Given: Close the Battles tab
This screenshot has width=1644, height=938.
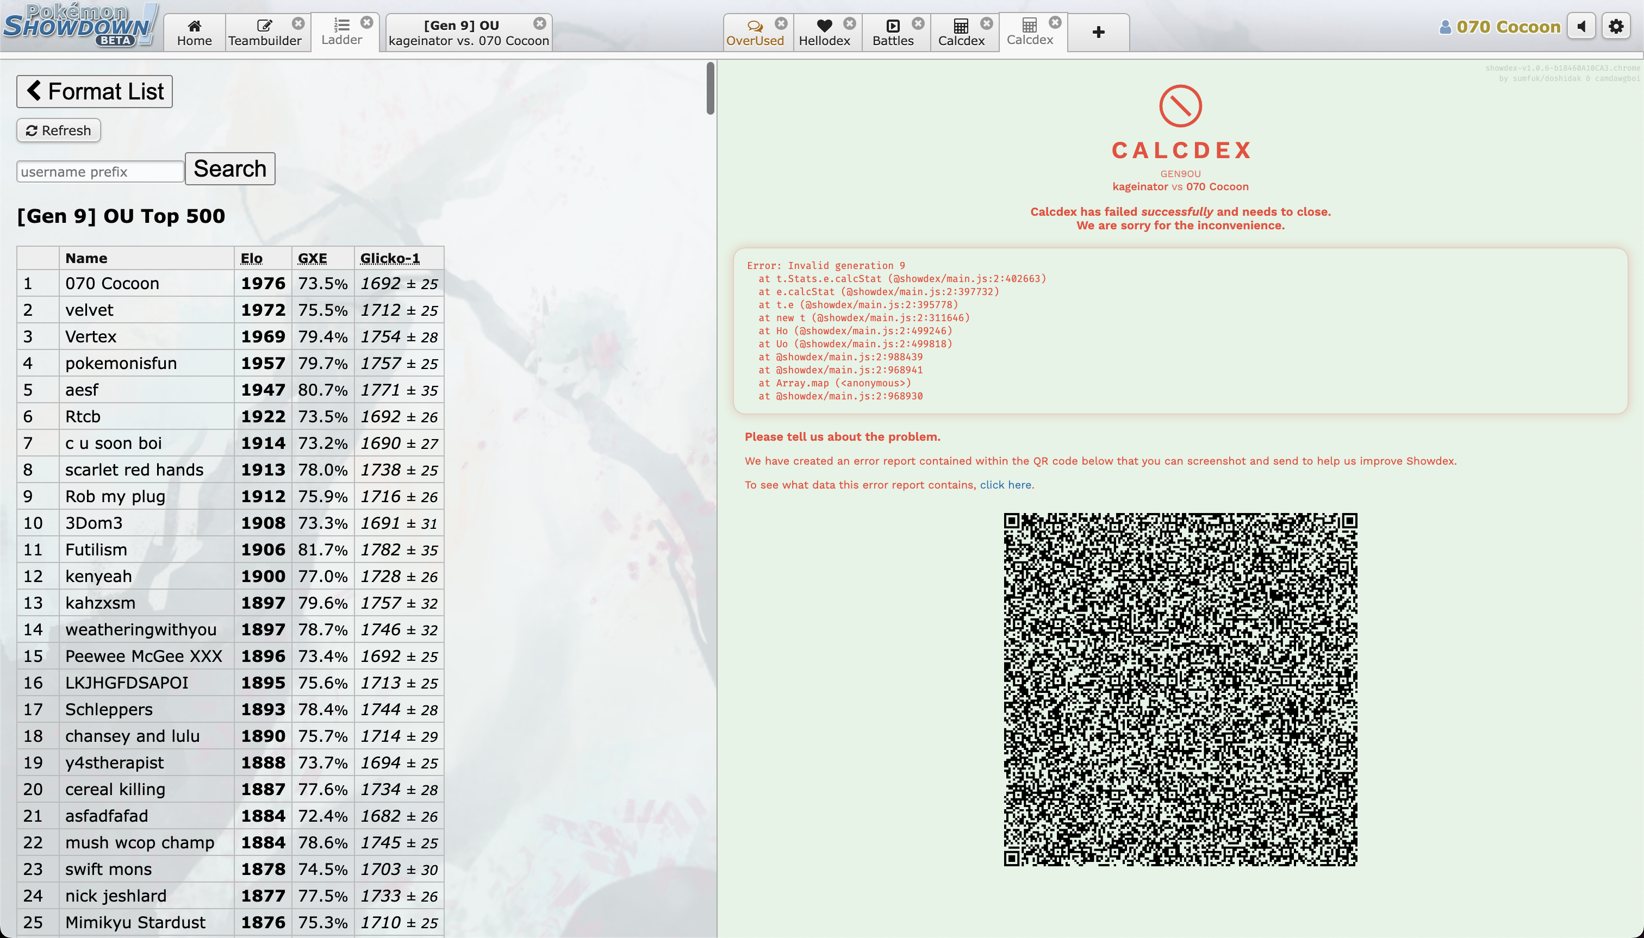Looking at the screenshot, I should click(918, 23).
